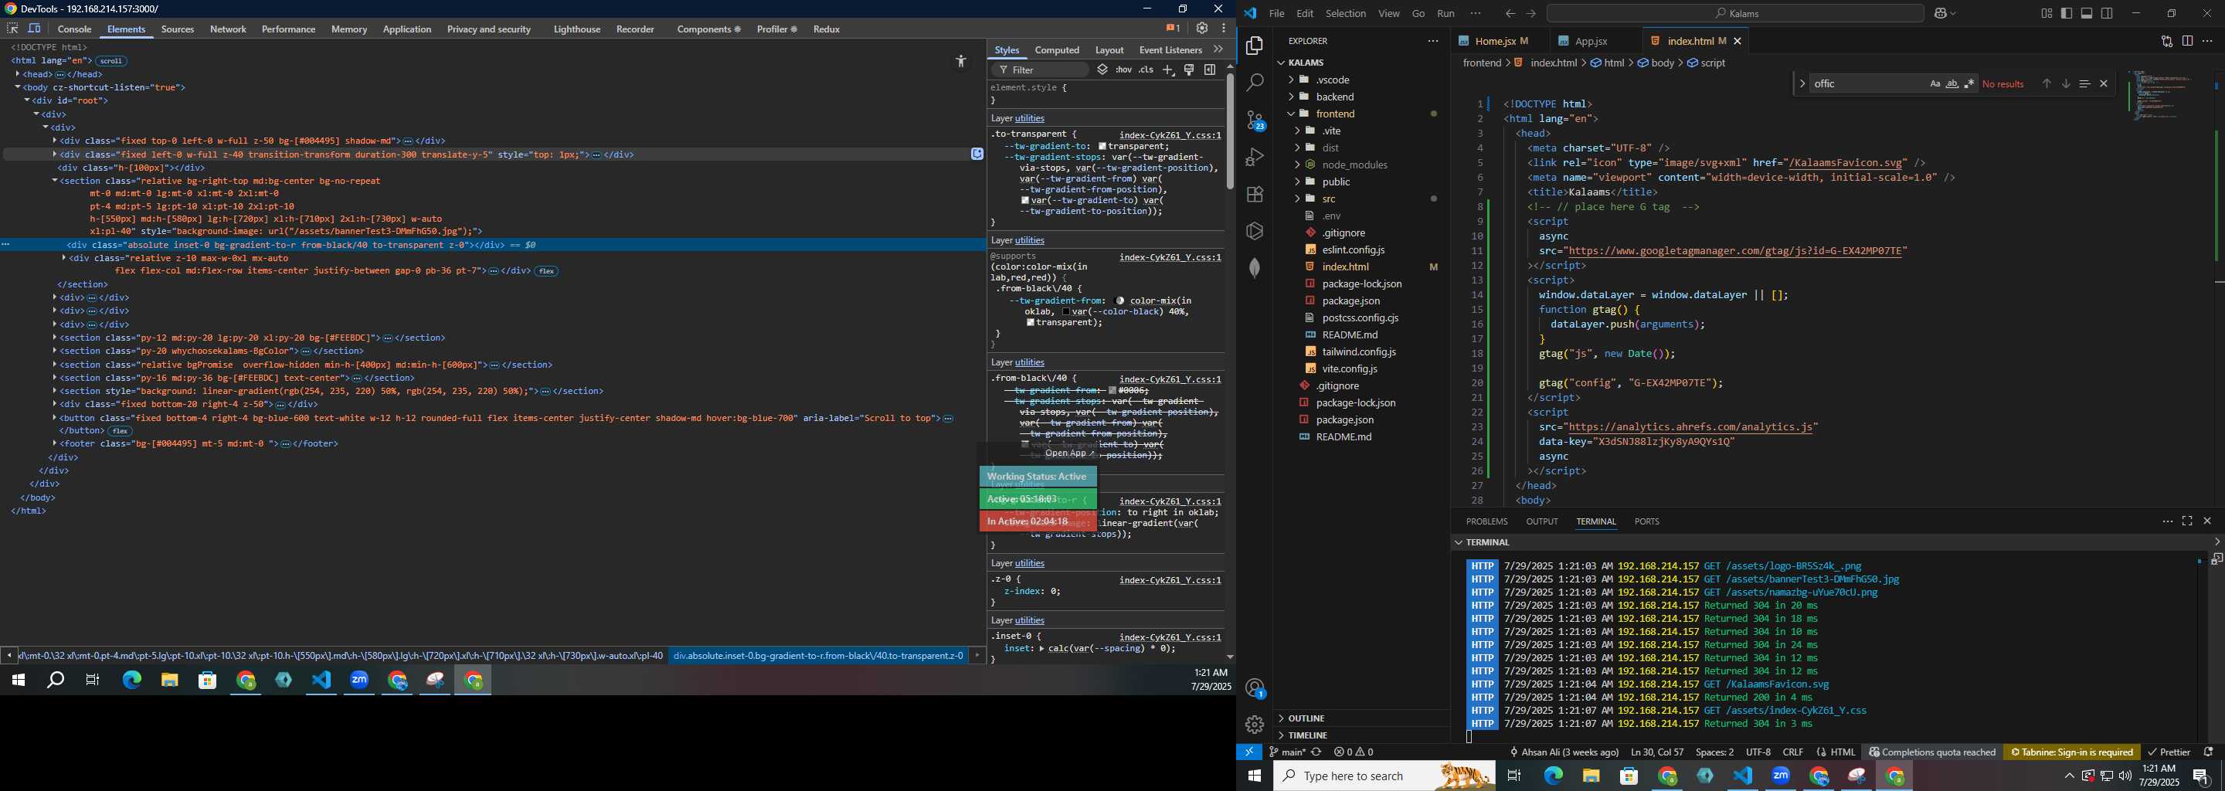Click the index-CykZ61_Y.css:1 link beside .to-transparent

pos(1170,134)
